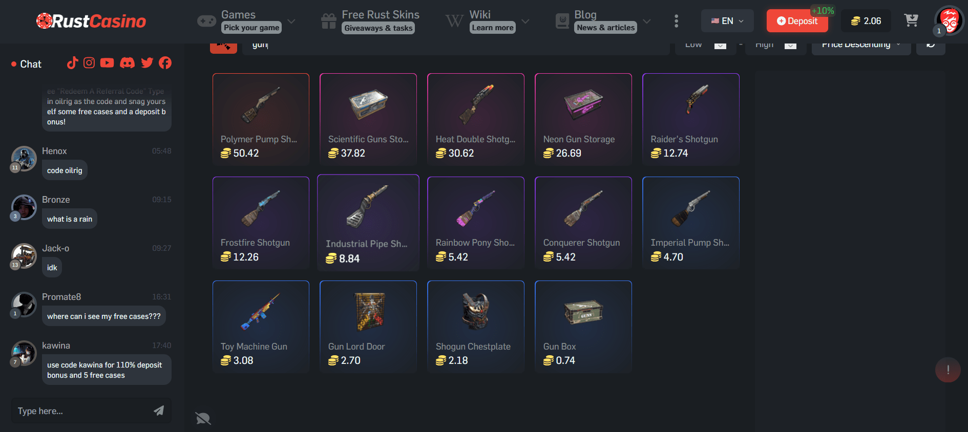Open the Facebook social link icon

click(x=165, y=63)
